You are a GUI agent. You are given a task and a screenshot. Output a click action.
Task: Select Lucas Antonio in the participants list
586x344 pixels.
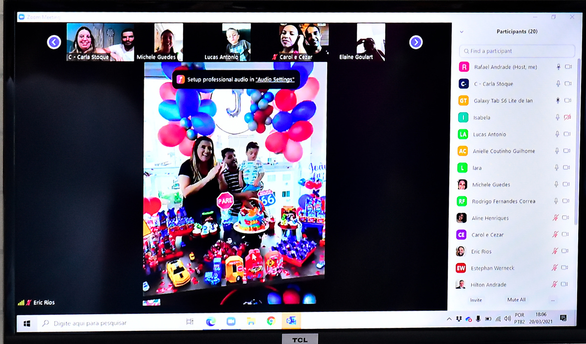pyautogui.click(x=489, y=134)
